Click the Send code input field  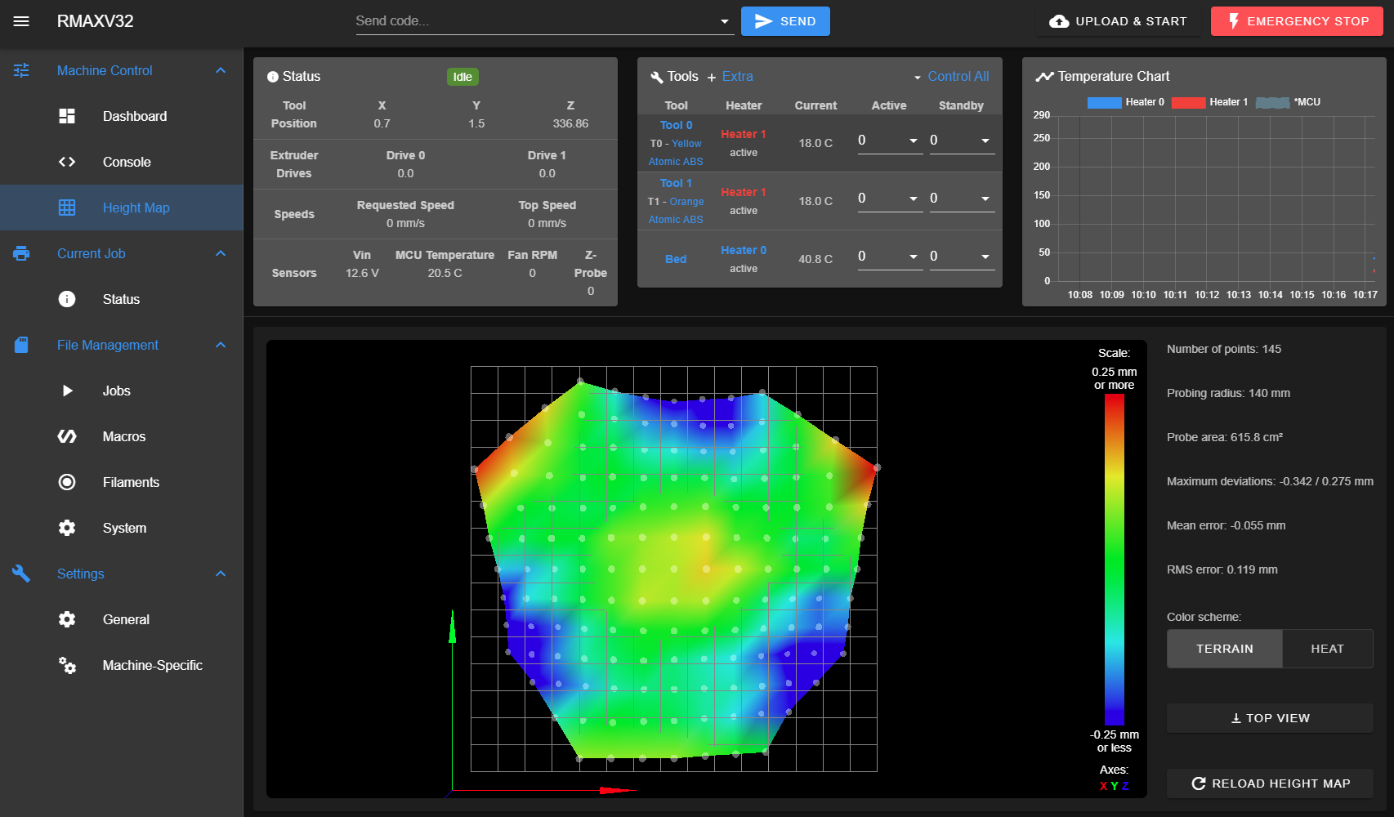[535, 21]
